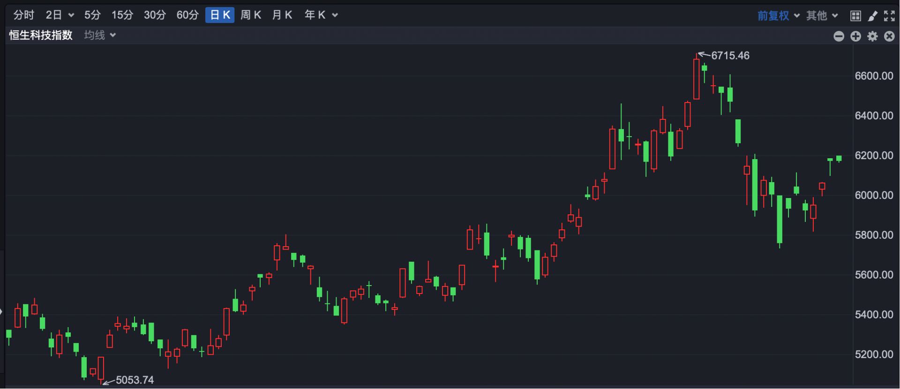Choose the 60分 interval

tap(187, 15)
